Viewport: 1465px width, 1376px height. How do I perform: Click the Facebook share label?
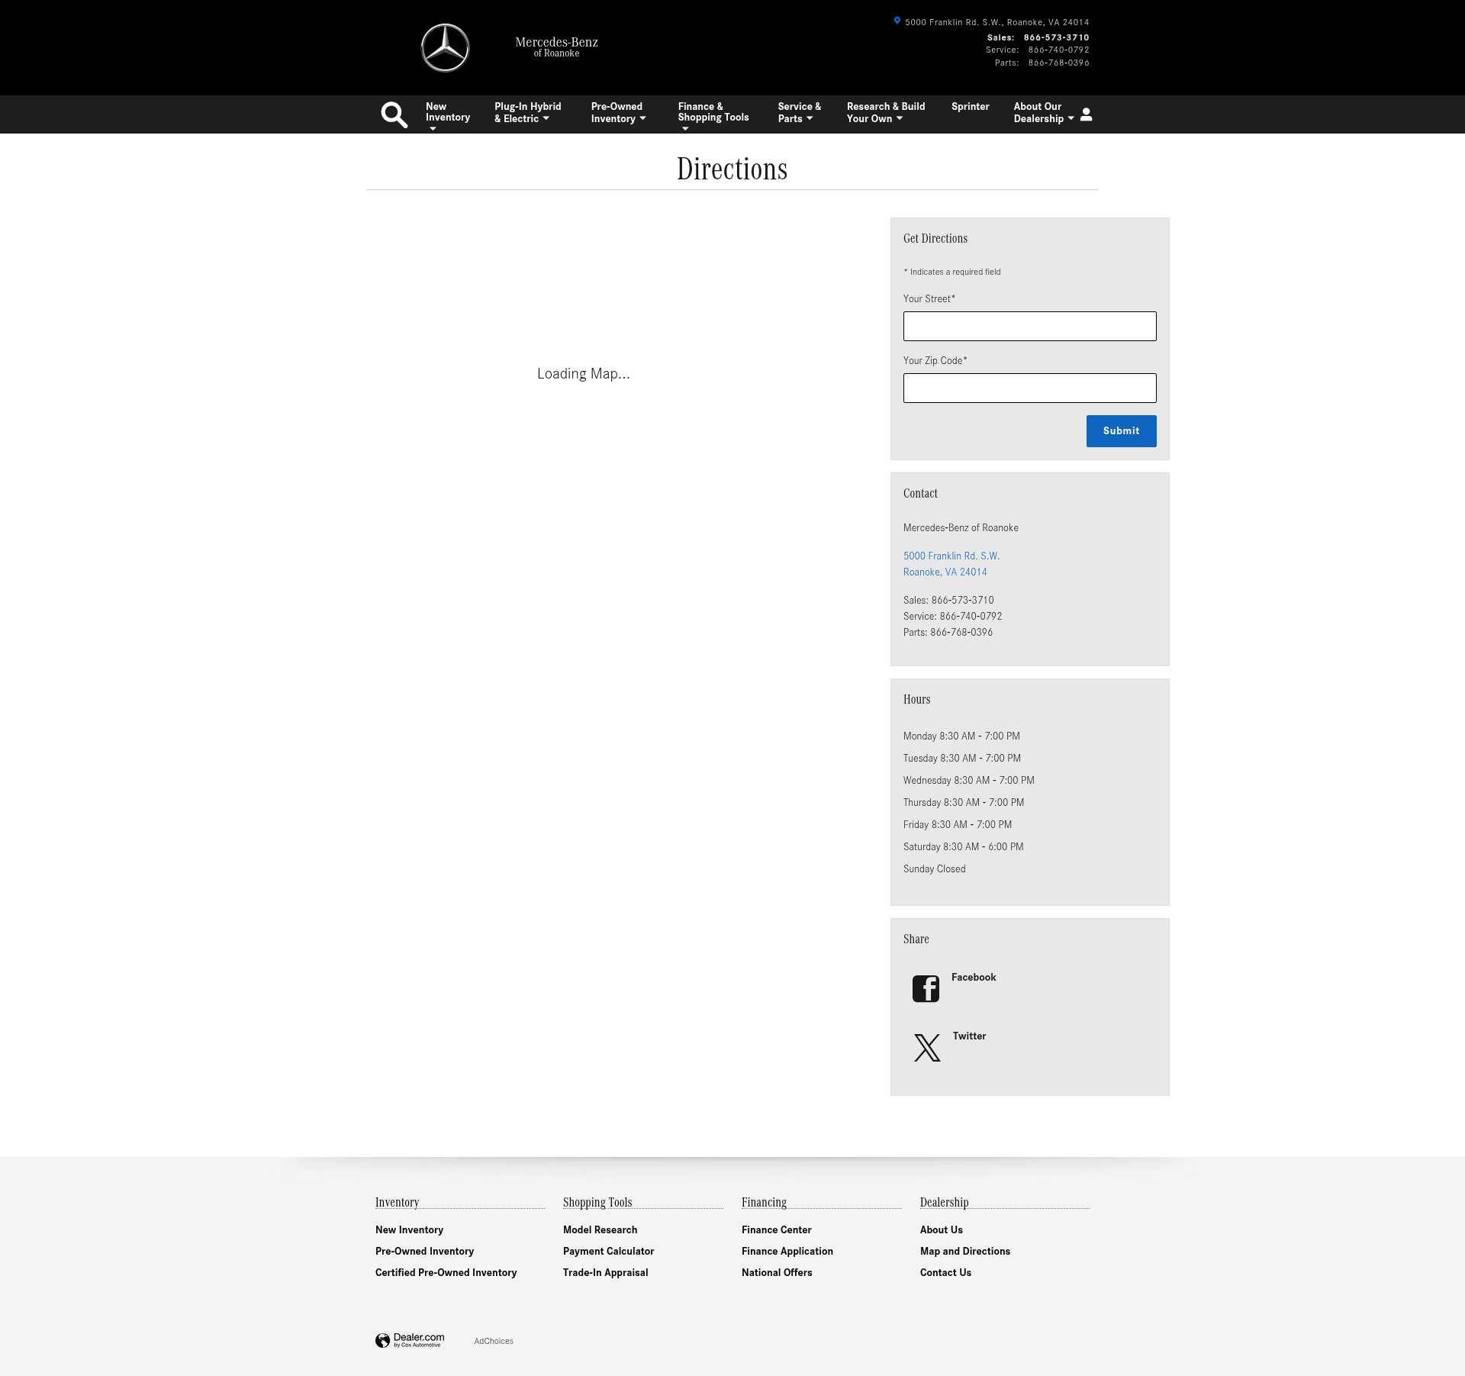click(x=974, y=977)
